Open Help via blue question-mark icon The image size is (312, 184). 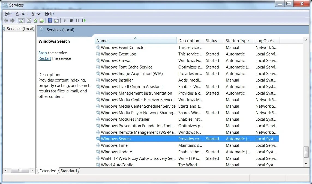pos(50,20)
